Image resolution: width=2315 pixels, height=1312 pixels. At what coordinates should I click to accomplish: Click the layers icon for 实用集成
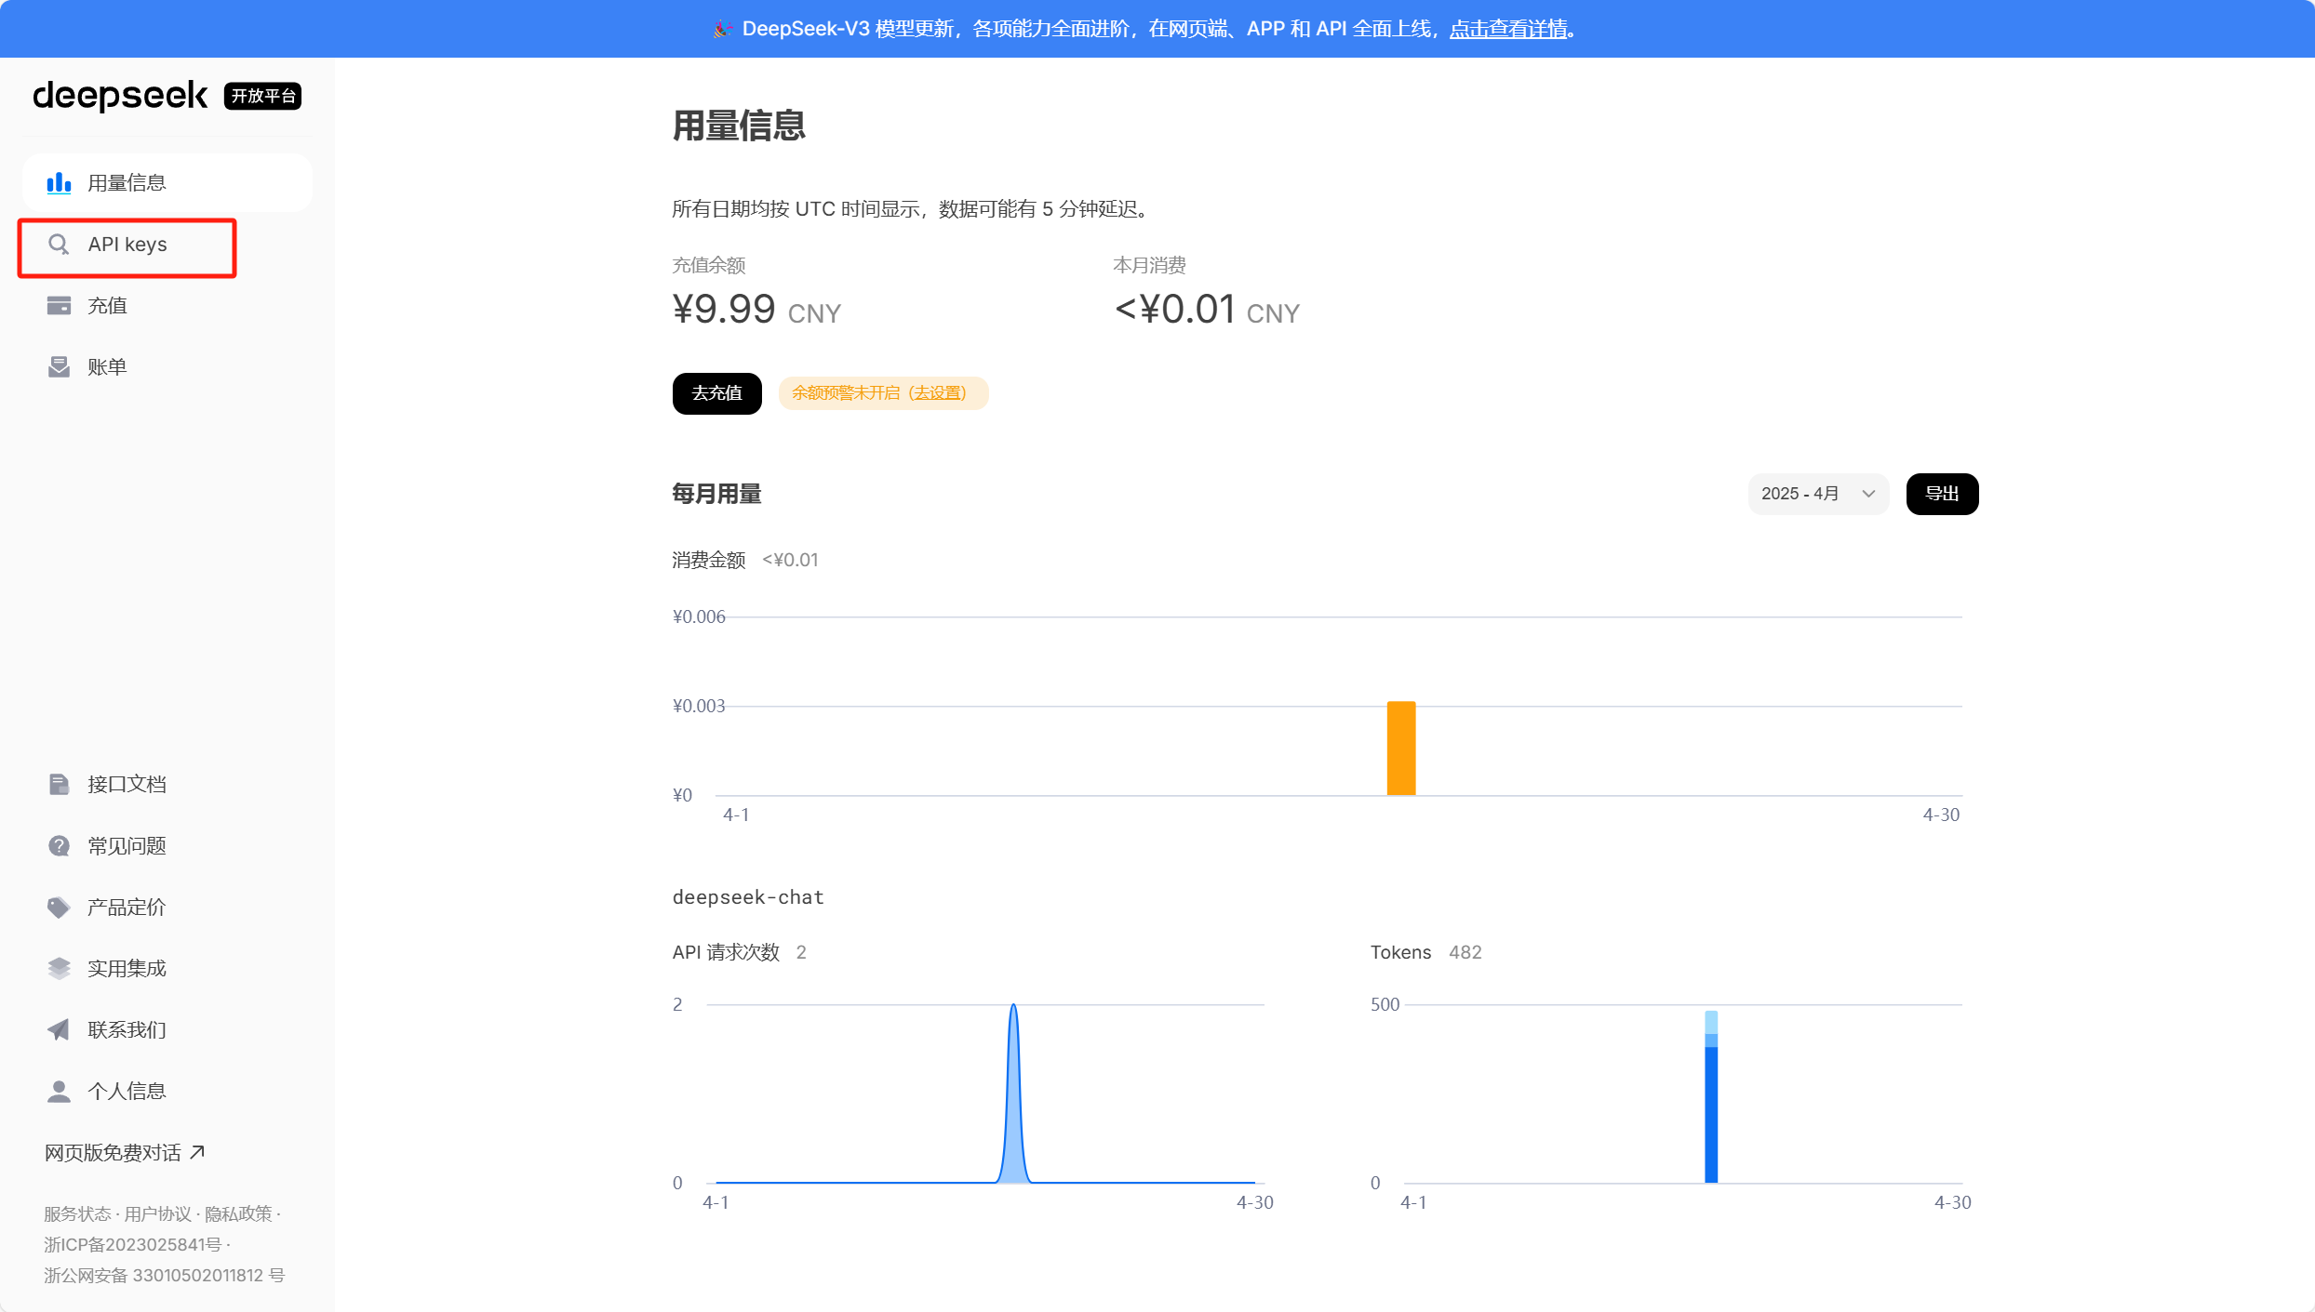pyautogui.click(x=59, y=969)
